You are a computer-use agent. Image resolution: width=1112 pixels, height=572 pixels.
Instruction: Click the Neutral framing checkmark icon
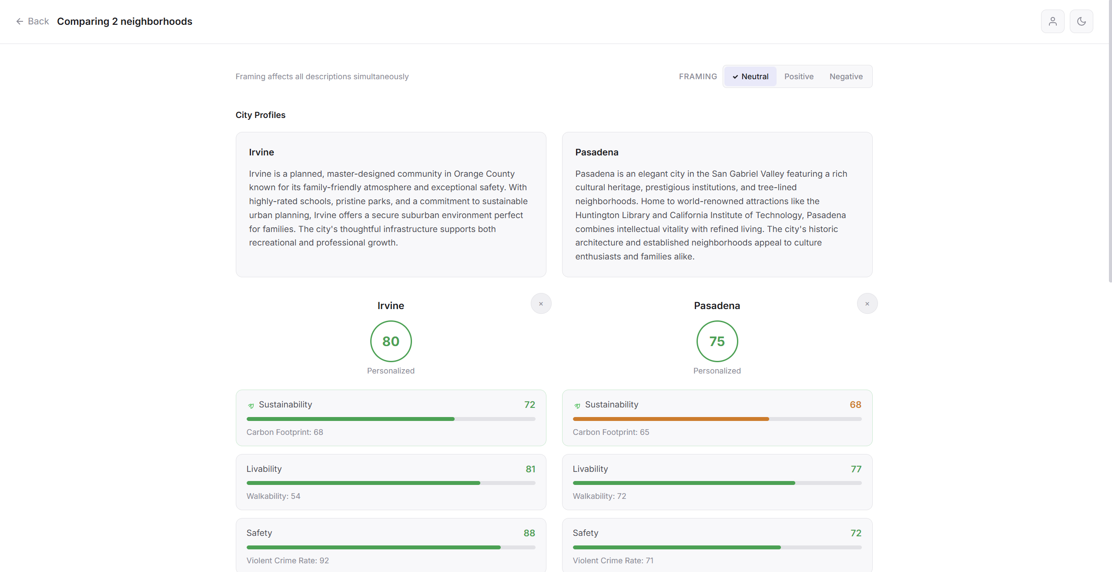tap(735, 77)
